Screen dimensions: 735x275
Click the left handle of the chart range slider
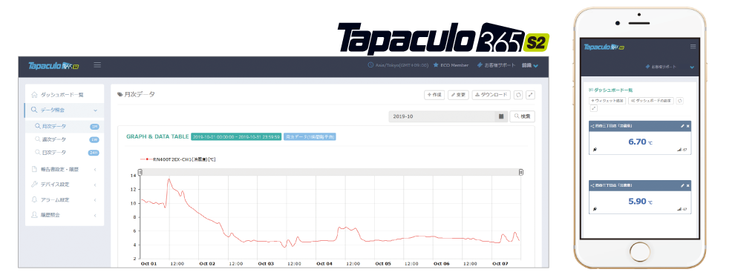tap(140, 173)
